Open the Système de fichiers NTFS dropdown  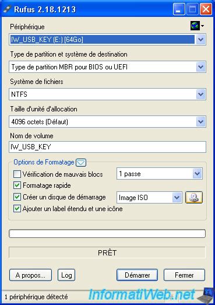coord(107,94)
